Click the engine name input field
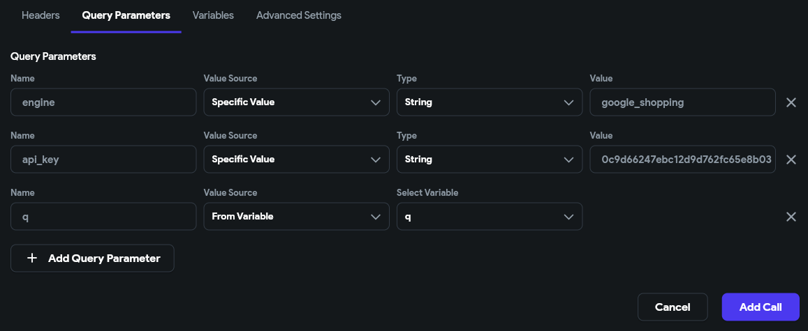This screenshot has width=808, height=331. pyautogui.click(x=103, y=102)
